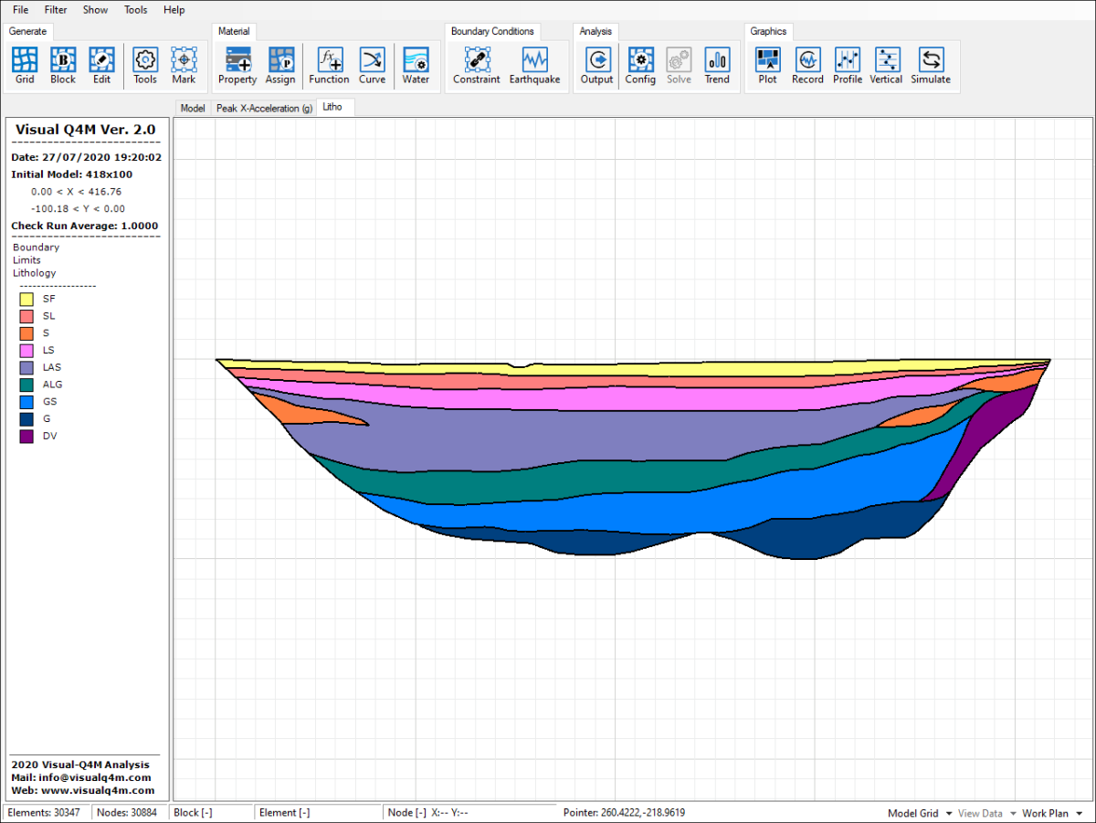
Task: Open the material Property tool
Action: tap(237, 66)
